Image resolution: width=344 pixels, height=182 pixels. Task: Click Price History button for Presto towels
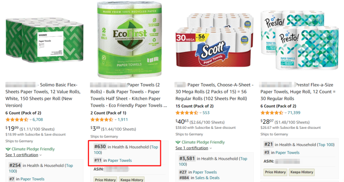point(275,172)
